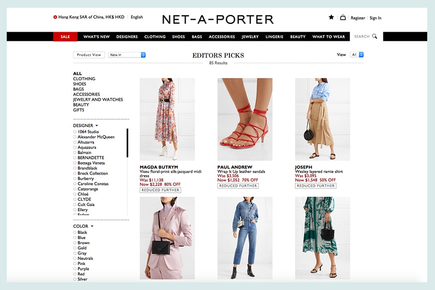435x290 pixels.
Task: Open the View 'All' dropdown
Action: (x=357, y=54)
